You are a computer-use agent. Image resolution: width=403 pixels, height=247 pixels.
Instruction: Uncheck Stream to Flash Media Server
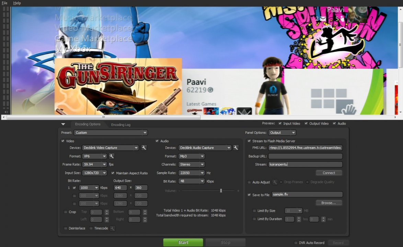coord(249,141)
